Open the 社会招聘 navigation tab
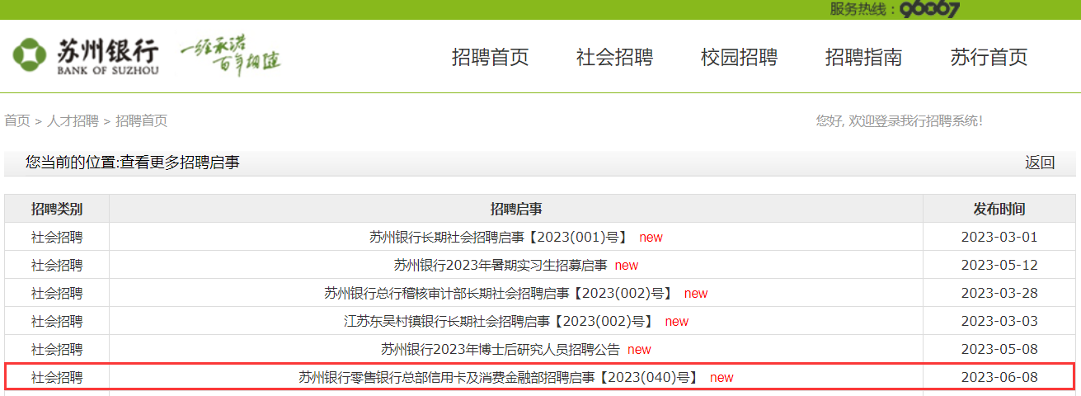1081x396 pixels. (614, 57)
